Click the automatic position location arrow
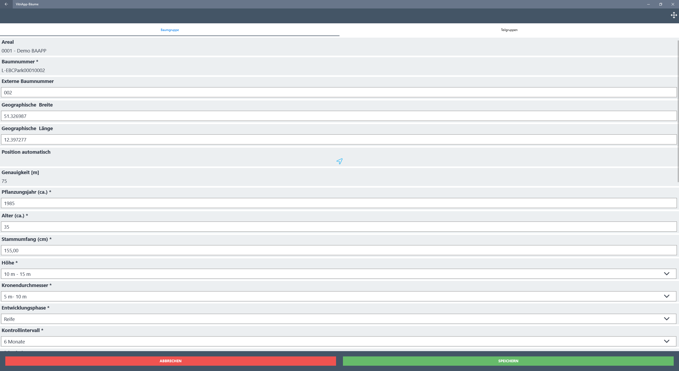This screenshot has height=371, width=679. [x=339, y=161]
